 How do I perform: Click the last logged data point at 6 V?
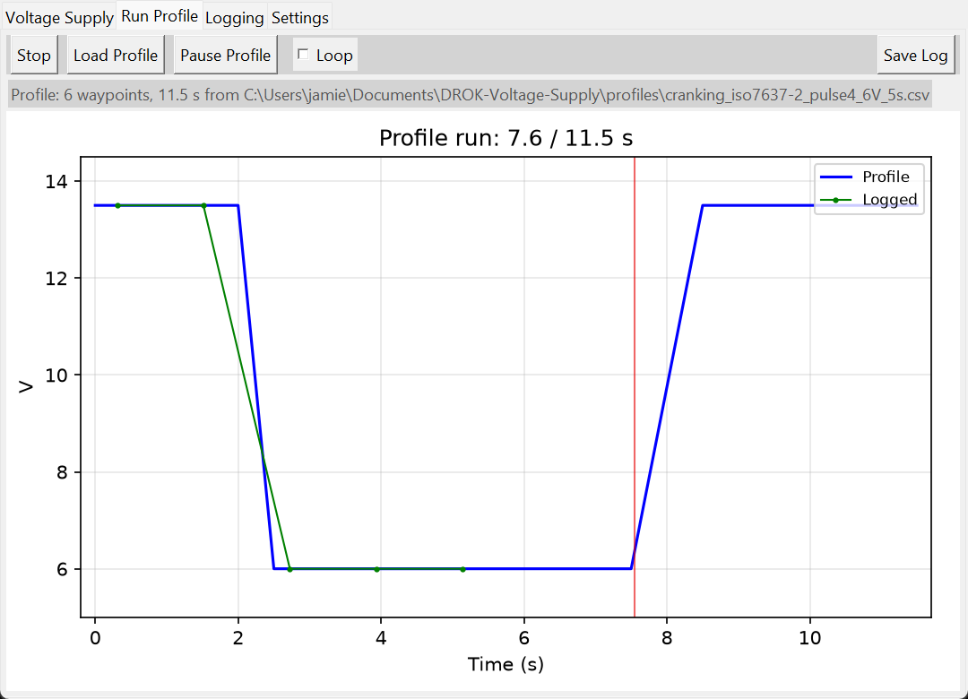(x=463, y=569)
